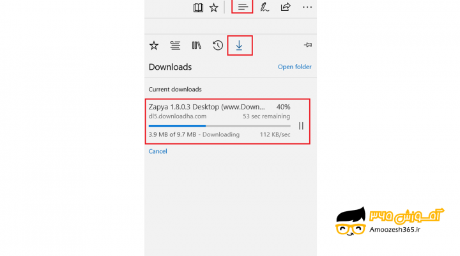
Task: Click the download progress bar
Action: [x=219, y=126]
